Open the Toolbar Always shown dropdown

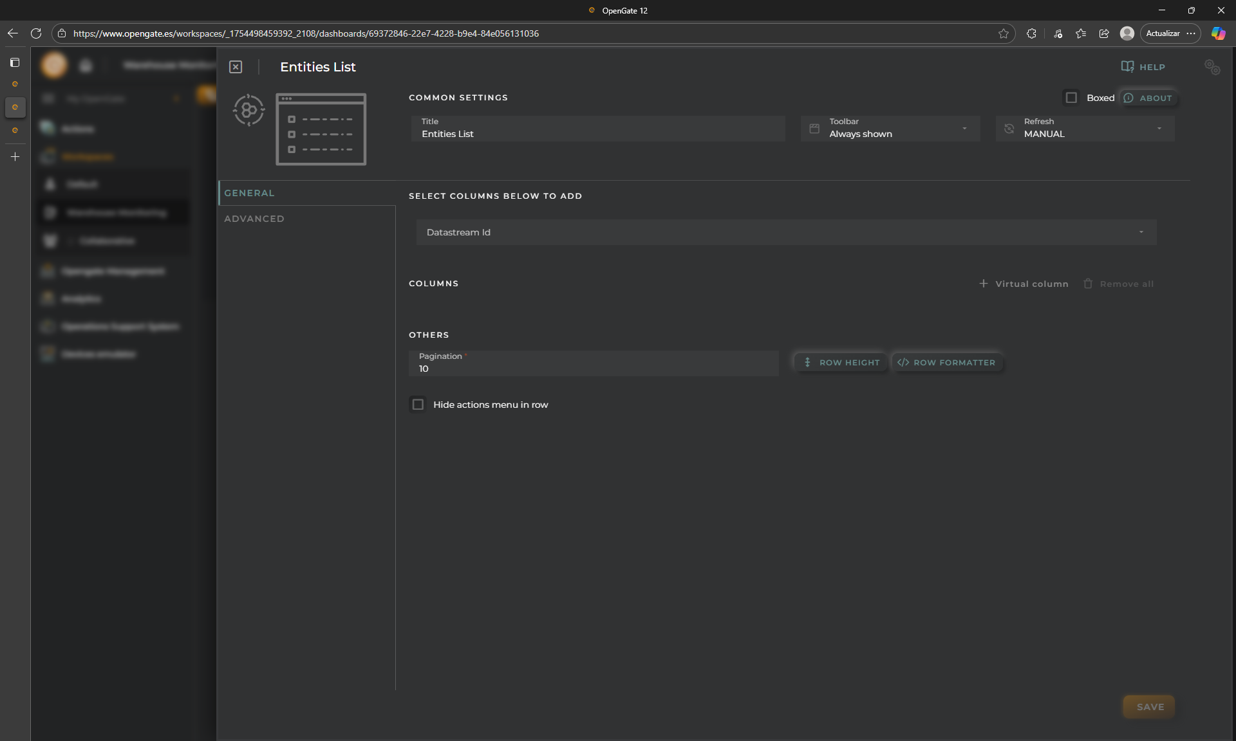pos(890,129)
